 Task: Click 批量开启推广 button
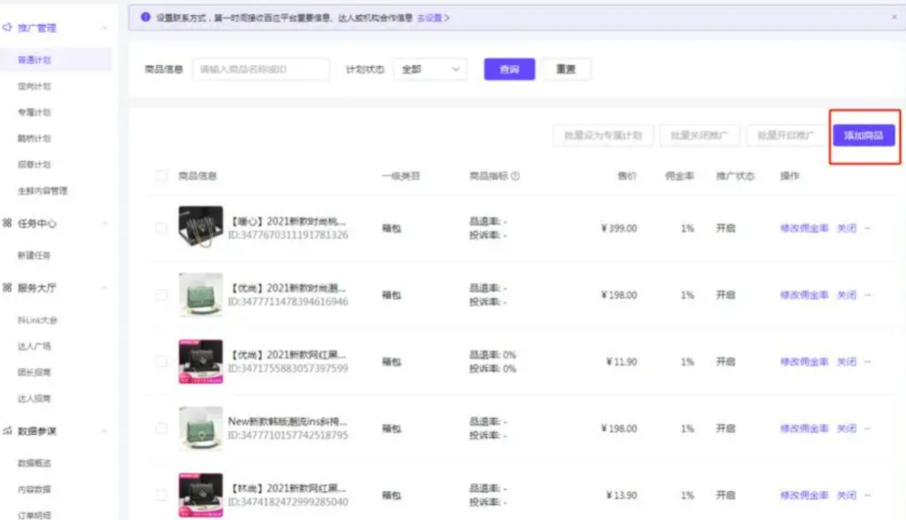click(786, 136)
